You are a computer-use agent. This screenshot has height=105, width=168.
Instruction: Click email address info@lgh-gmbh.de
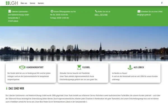[144, 15]
